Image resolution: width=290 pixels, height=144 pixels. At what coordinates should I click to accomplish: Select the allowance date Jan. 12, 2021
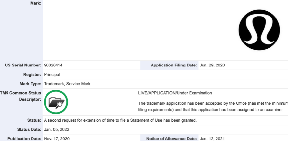212,139
